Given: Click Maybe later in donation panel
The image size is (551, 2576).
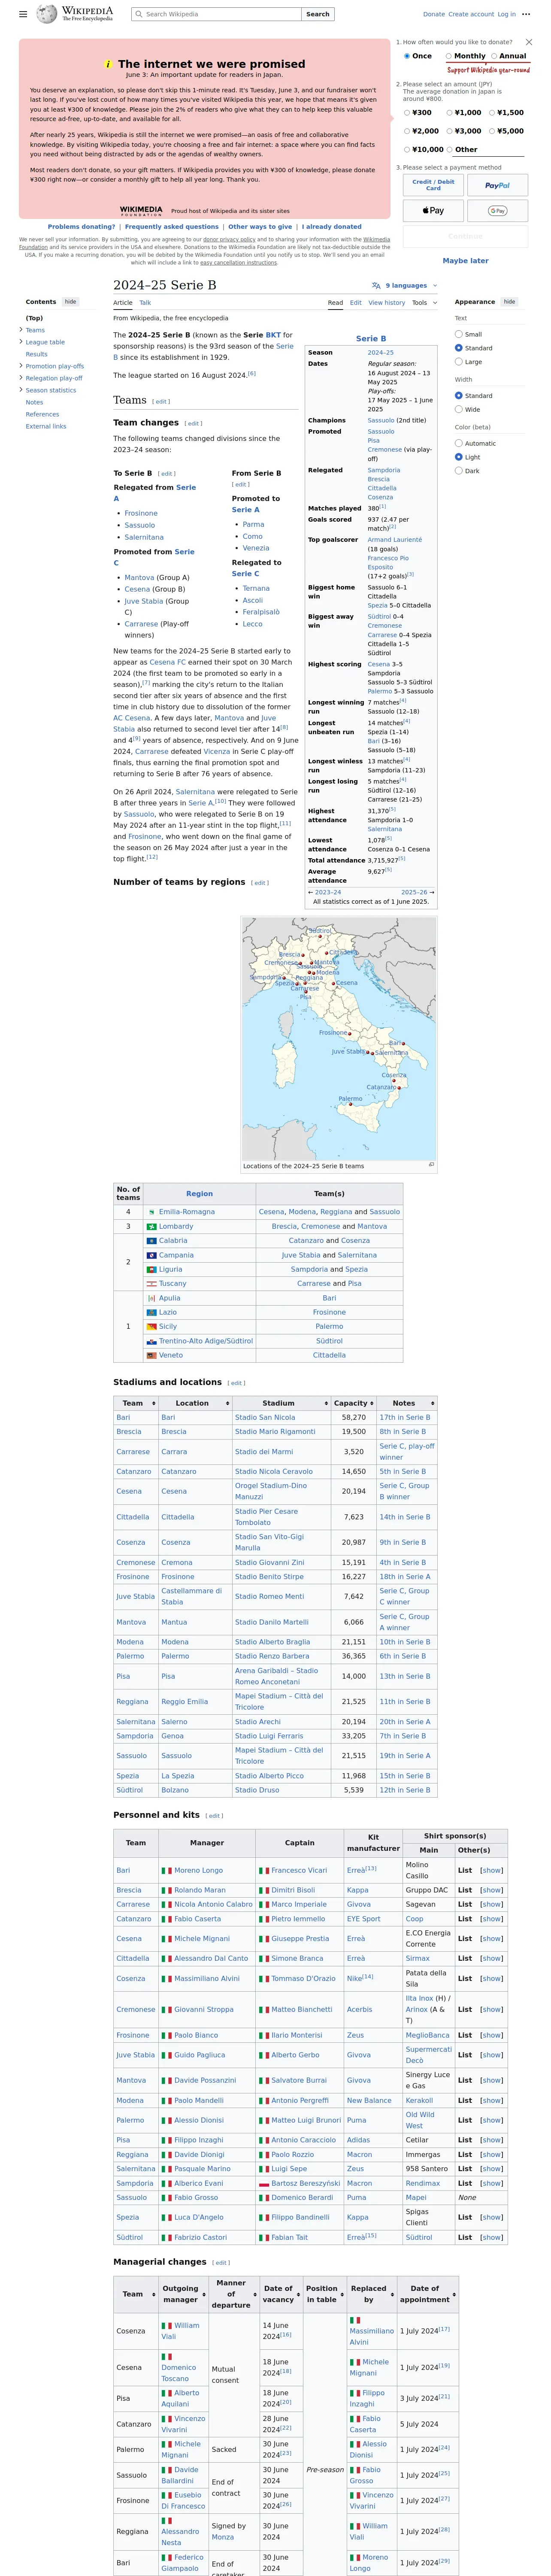Looking at the screenshot, I should 465,261.
